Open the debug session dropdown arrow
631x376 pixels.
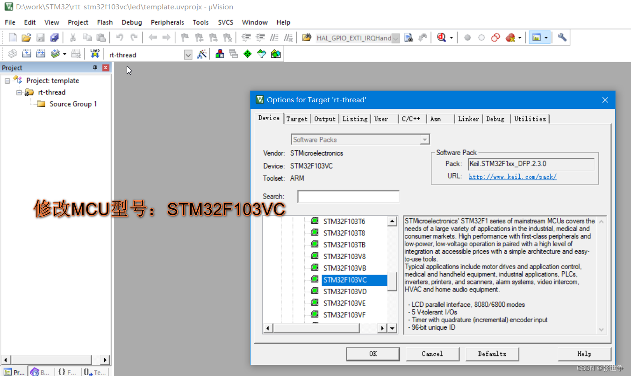pos(451,38)
